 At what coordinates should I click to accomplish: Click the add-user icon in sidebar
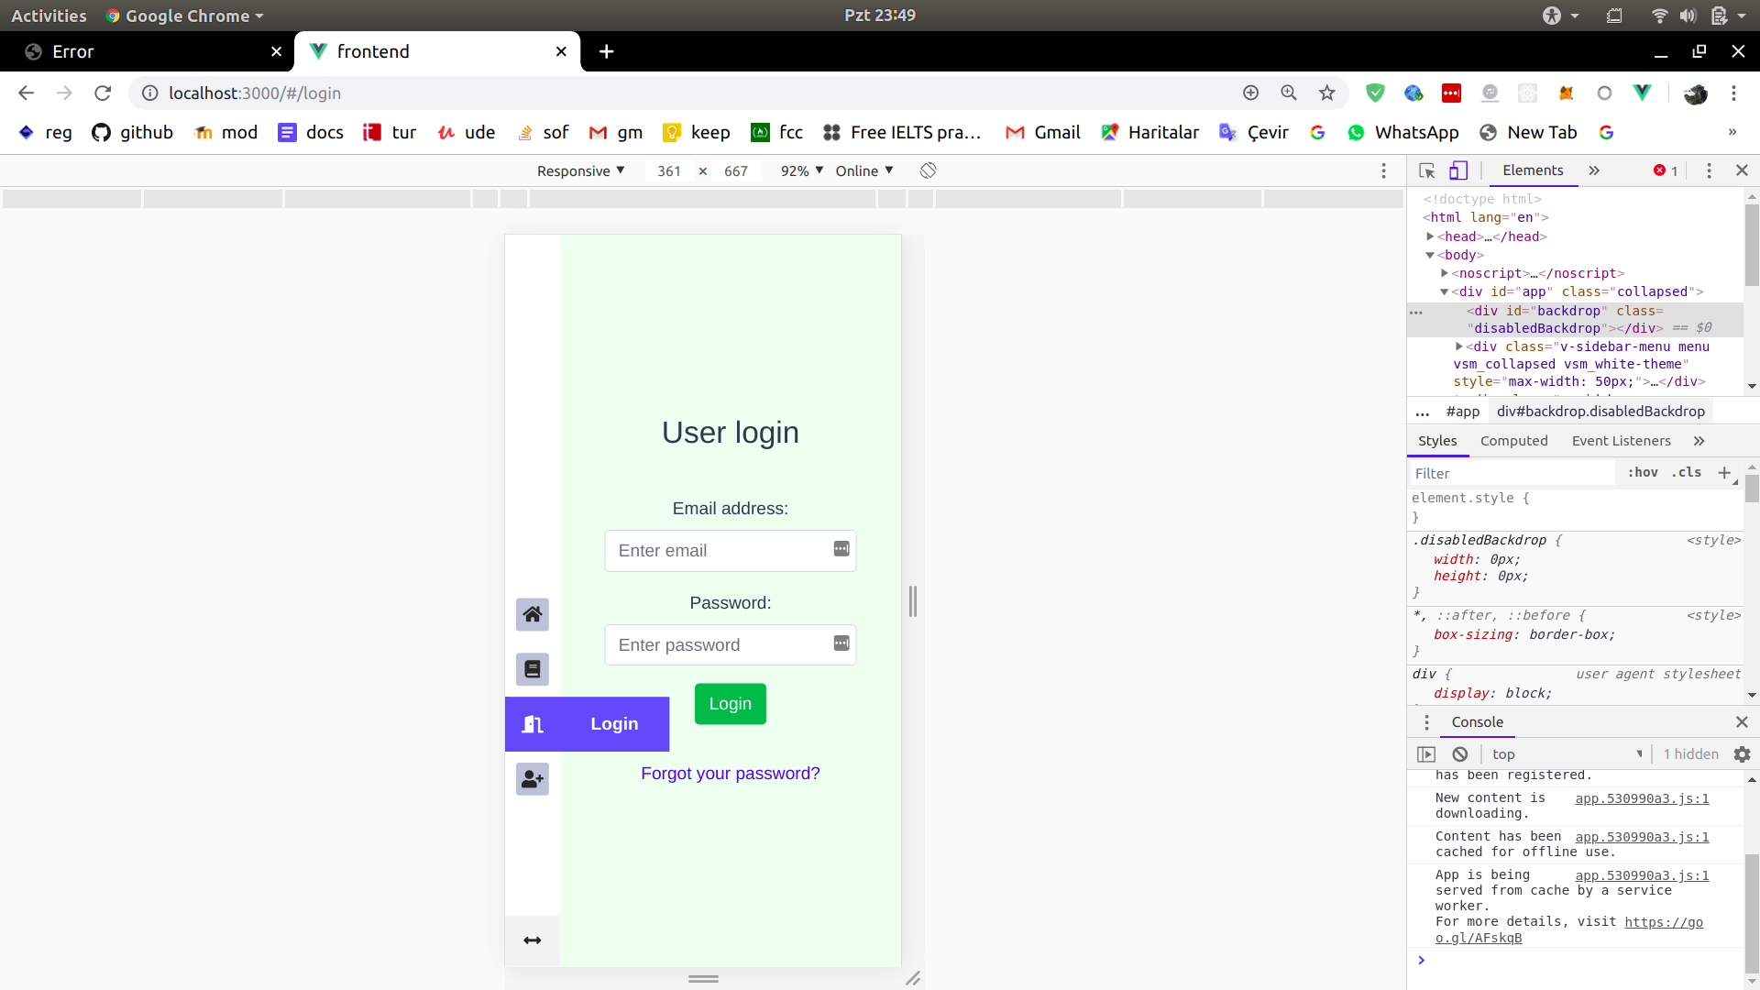click(532, 779)
